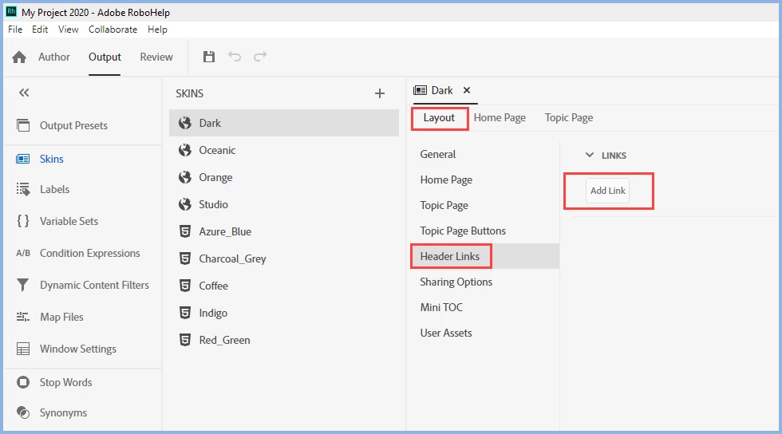Viewport: 782px width, 434px height.
Task: Click the Map Files icon
Action: (x=23, y=317)
